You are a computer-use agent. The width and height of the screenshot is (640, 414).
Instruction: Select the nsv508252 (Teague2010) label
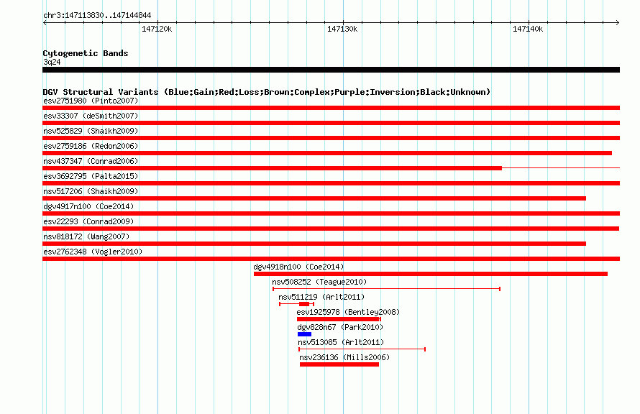point(319,282)
